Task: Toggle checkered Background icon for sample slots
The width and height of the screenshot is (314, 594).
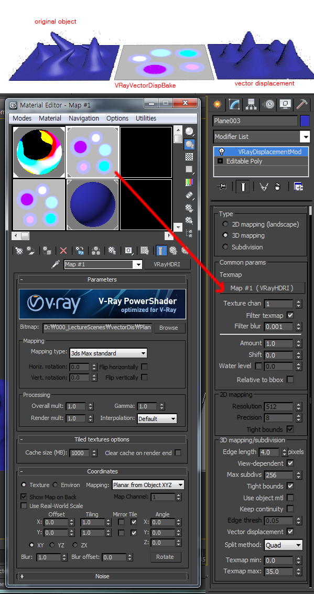Action: pos(189,156)
